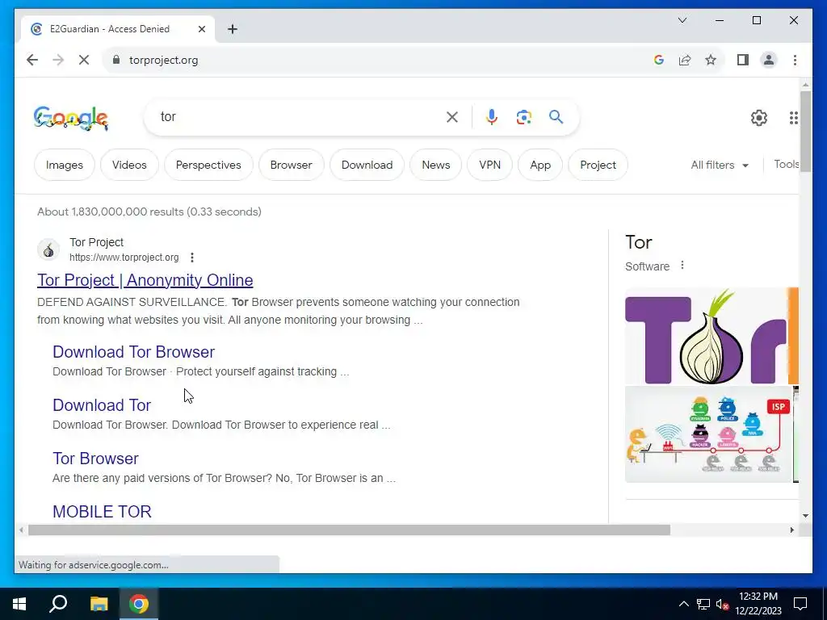The image size is (827, 620).
Task: Select the Download filter chip
Action: coord(367,165)
